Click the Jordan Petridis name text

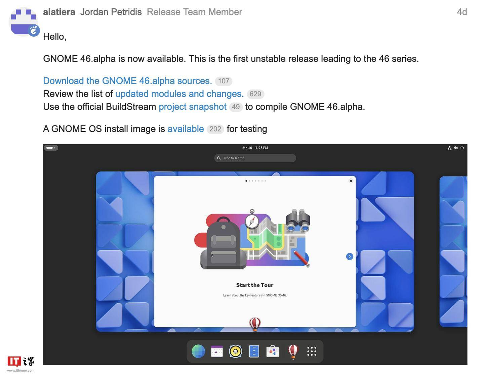111,12
